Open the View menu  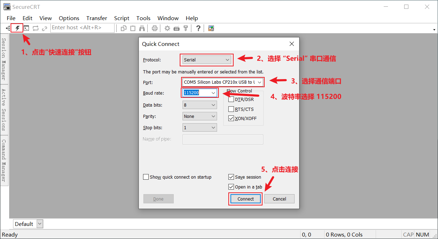point(45,18)
